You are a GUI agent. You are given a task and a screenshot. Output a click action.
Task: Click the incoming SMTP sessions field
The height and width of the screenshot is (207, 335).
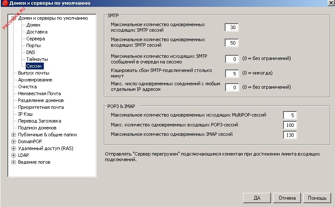(x=231, y=43)
